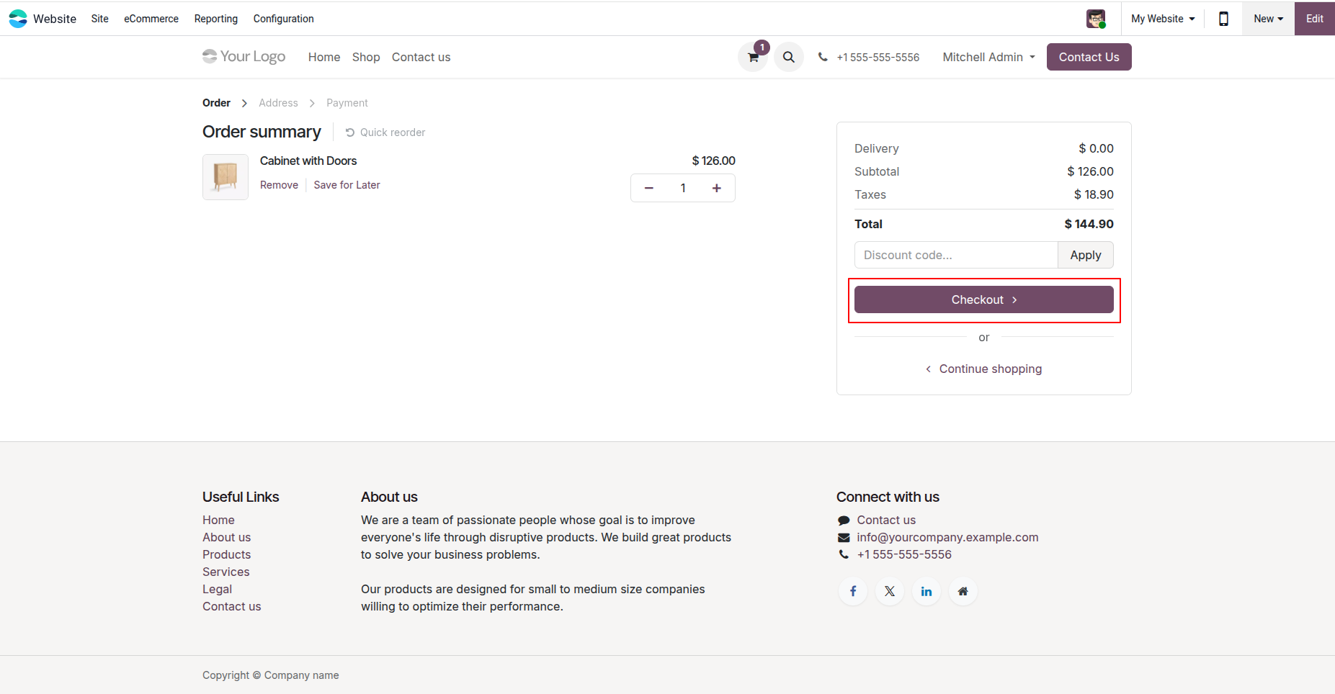Viewport: 1335px width, 694px height.
Task: Save Cabinet with Doors for later
Action: 347,185
